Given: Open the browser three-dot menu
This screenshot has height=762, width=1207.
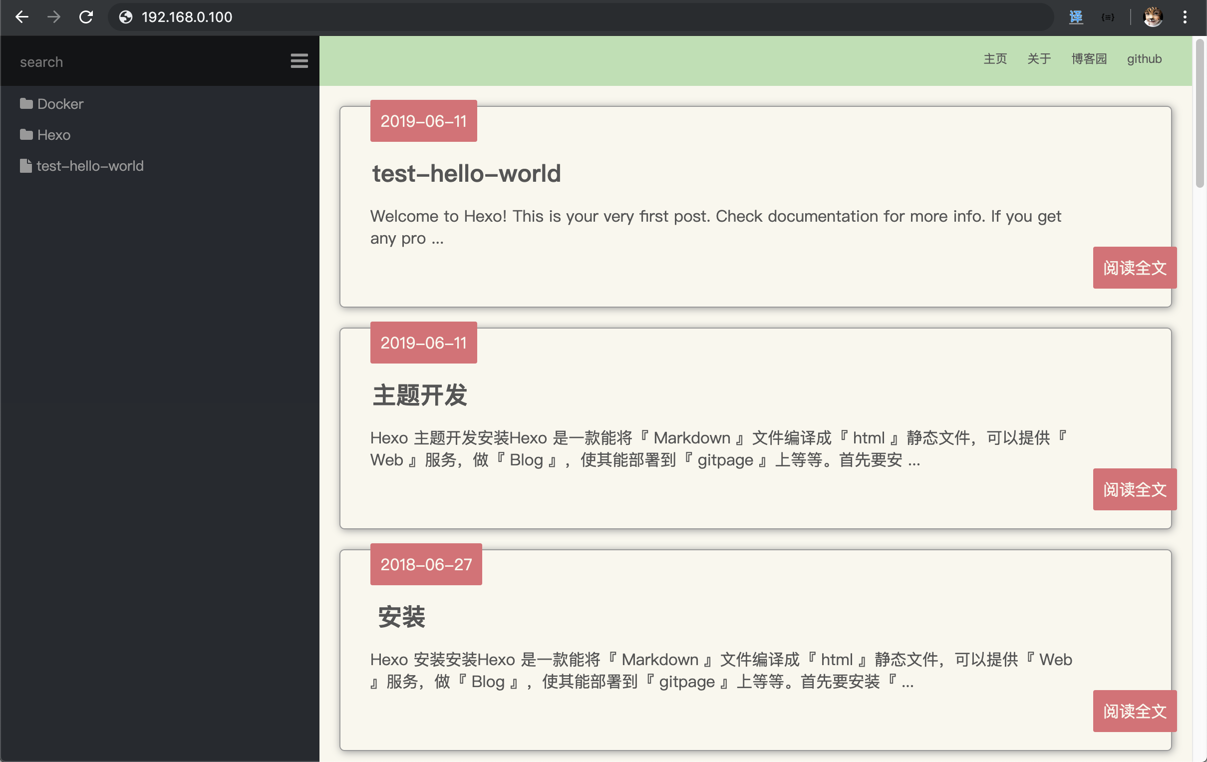Looking at the screenshot, I should click(1185, 17).
